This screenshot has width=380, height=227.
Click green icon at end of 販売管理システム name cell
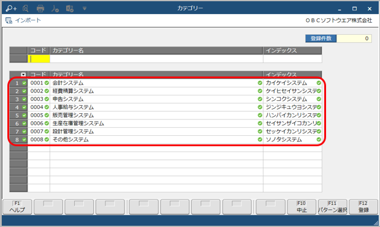[260, 115]
